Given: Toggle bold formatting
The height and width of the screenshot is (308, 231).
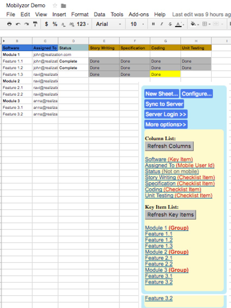Looking at the screenshot, I should pos(153,24).
